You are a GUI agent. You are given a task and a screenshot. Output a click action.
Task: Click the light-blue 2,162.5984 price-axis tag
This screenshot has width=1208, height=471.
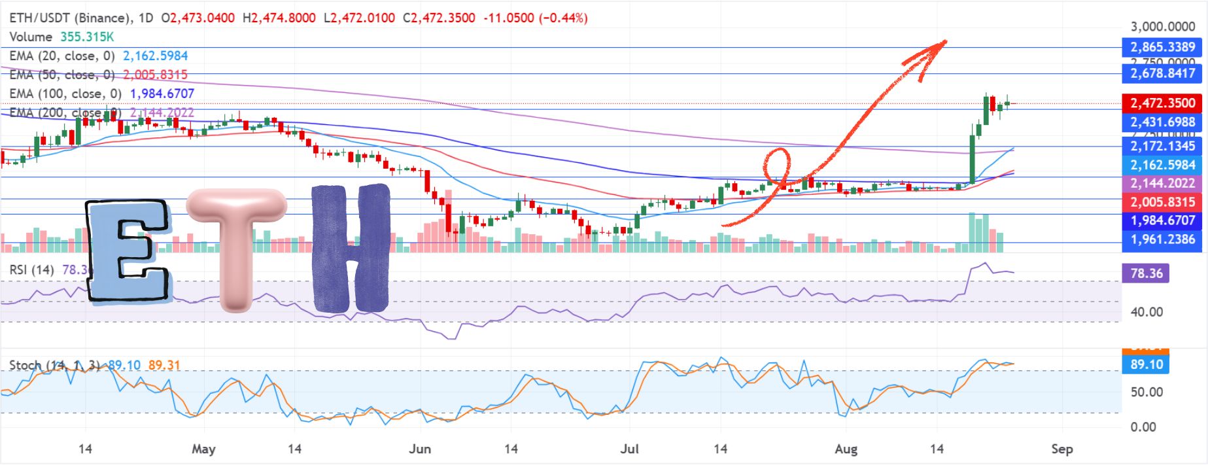[x=1162, y=165]
